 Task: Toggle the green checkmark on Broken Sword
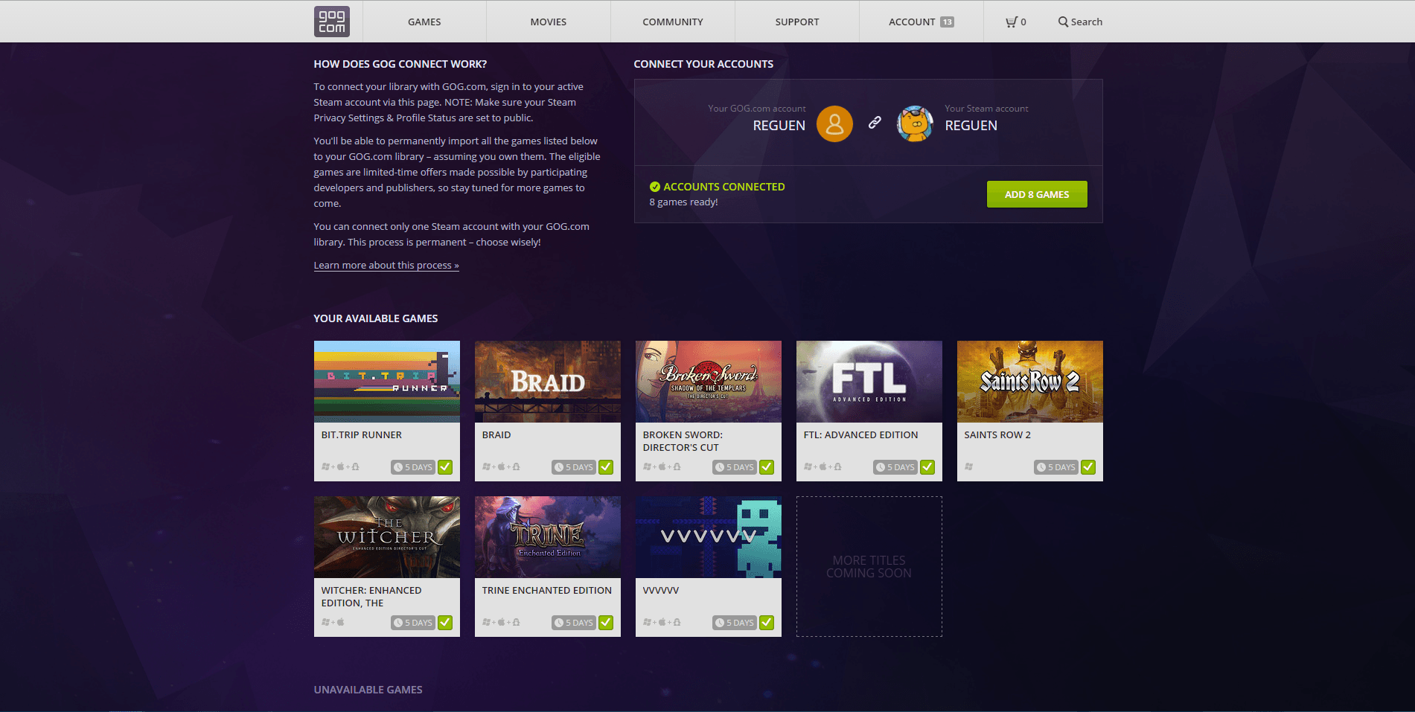[767, 467]
